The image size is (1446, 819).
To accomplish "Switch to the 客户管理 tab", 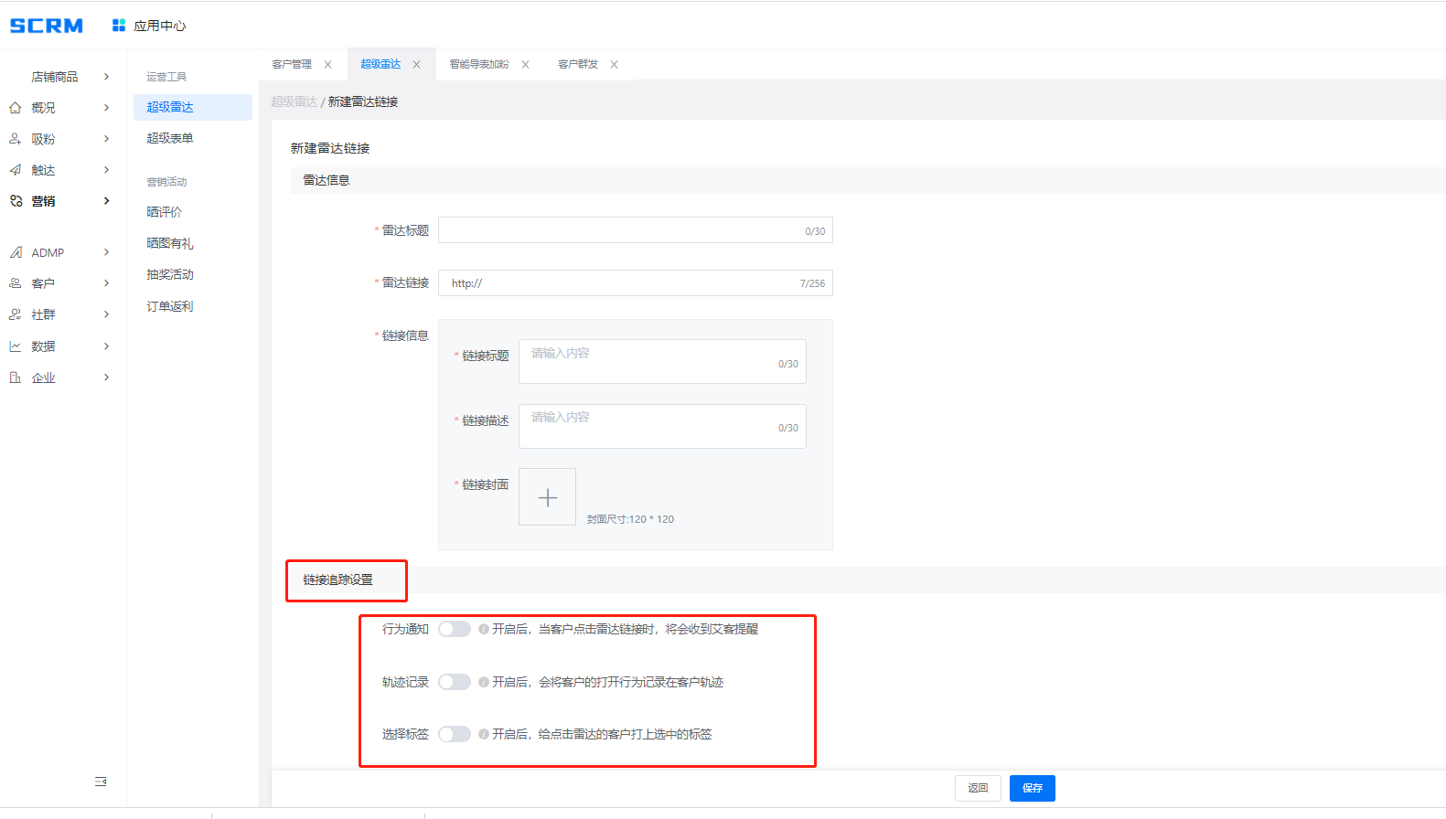I will click(x=292, y=64).
